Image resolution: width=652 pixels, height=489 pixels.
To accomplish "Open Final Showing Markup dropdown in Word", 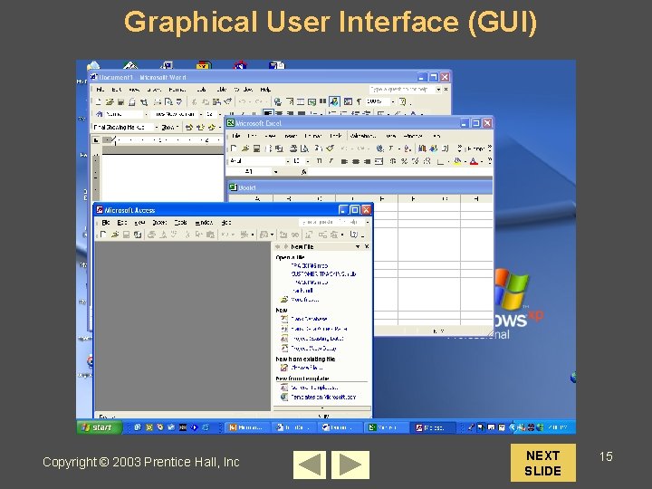I will (156, 128).
